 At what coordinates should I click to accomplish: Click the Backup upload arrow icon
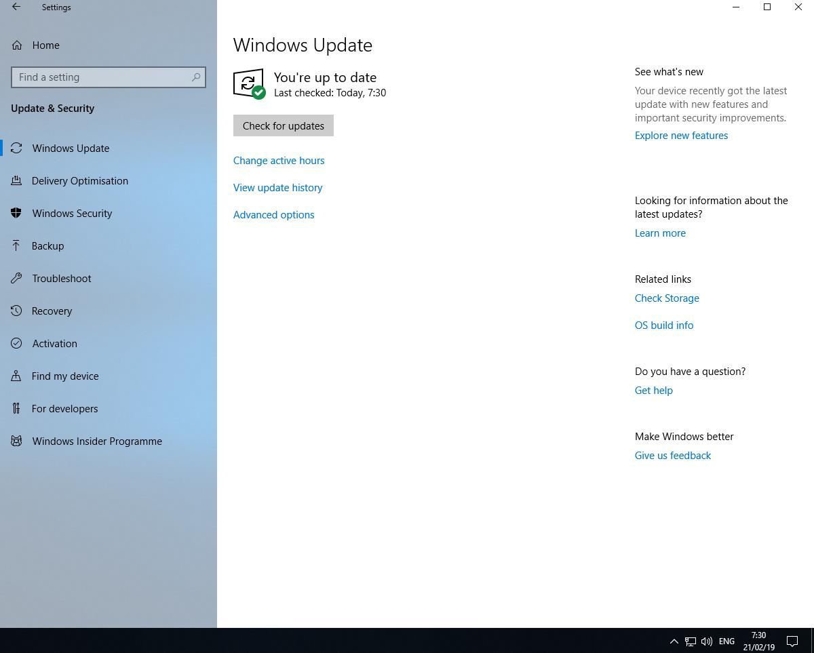click(x=17, y=245)
